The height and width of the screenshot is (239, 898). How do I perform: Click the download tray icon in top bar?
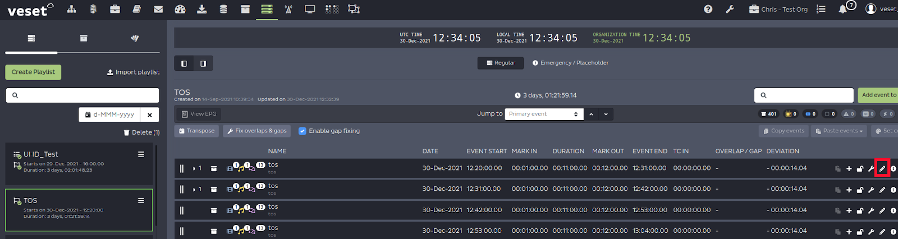(x=201, y=9)
